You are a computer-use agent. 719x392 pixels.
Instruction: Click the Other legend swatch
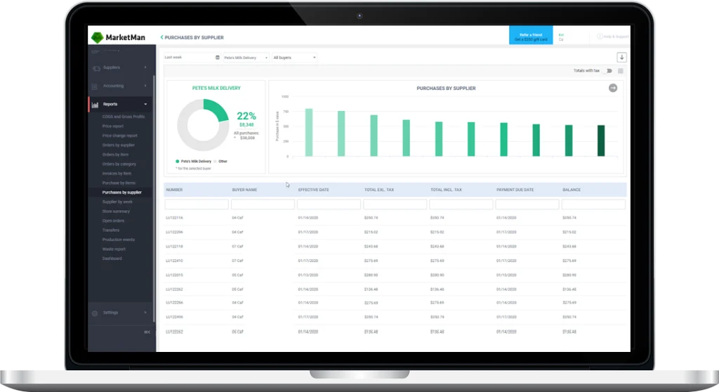[x=216, y=162]
